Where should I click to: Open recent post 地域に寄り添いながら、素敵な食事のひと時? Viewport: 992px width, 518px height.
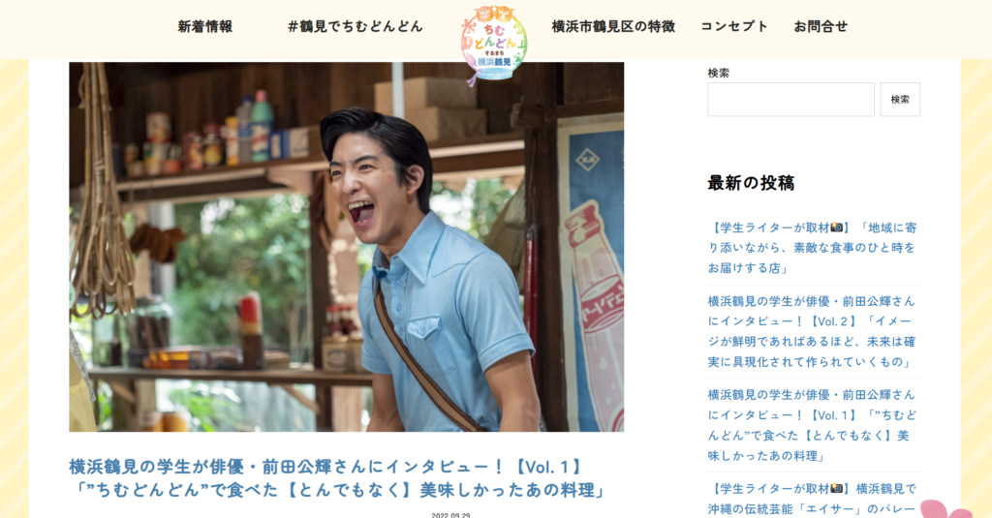[813, 248]
